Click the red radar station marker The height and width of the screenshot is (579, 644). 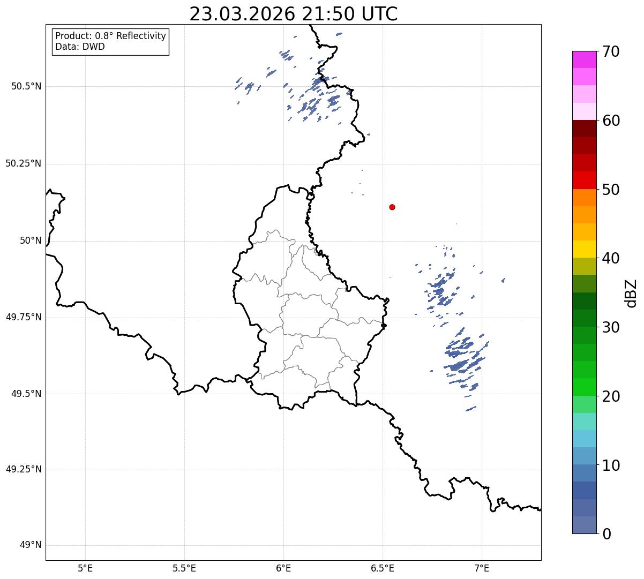point(392,207)
